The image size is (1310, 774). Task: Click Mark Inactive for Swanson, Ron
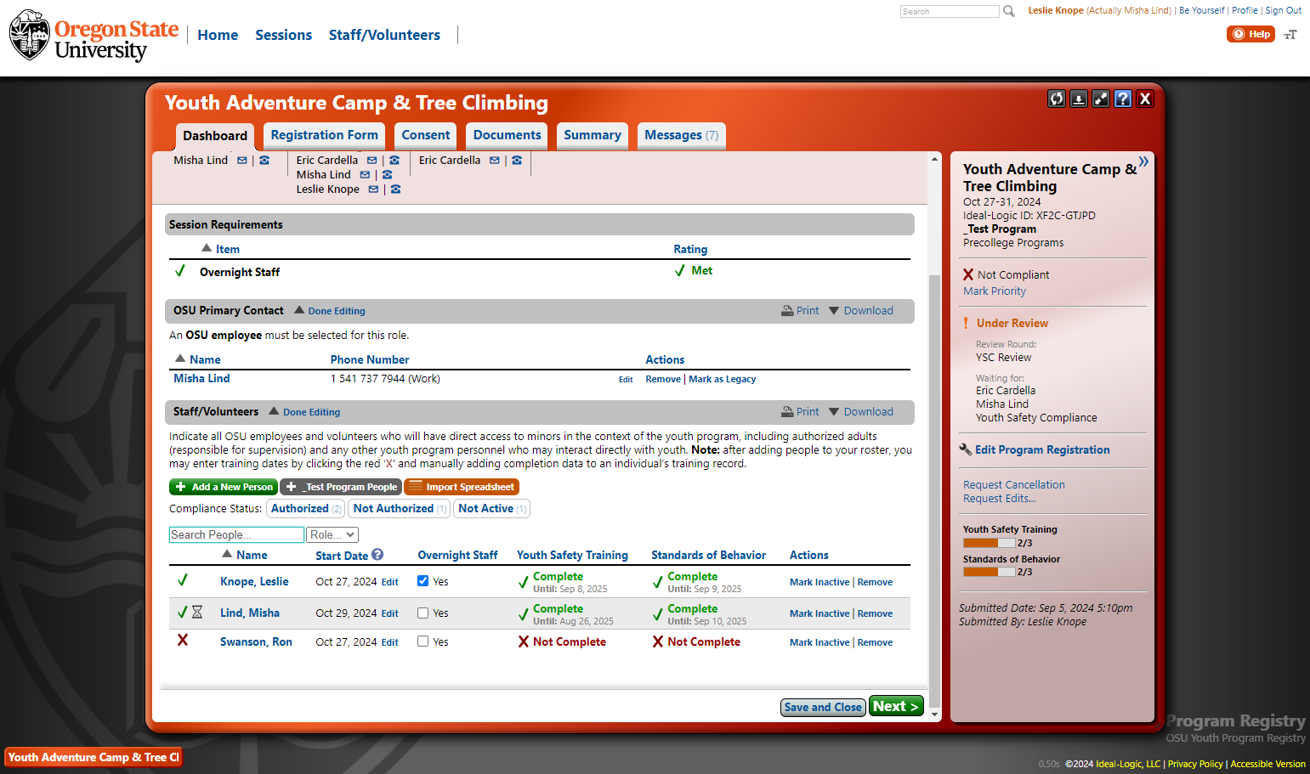[x=819, y=643]
